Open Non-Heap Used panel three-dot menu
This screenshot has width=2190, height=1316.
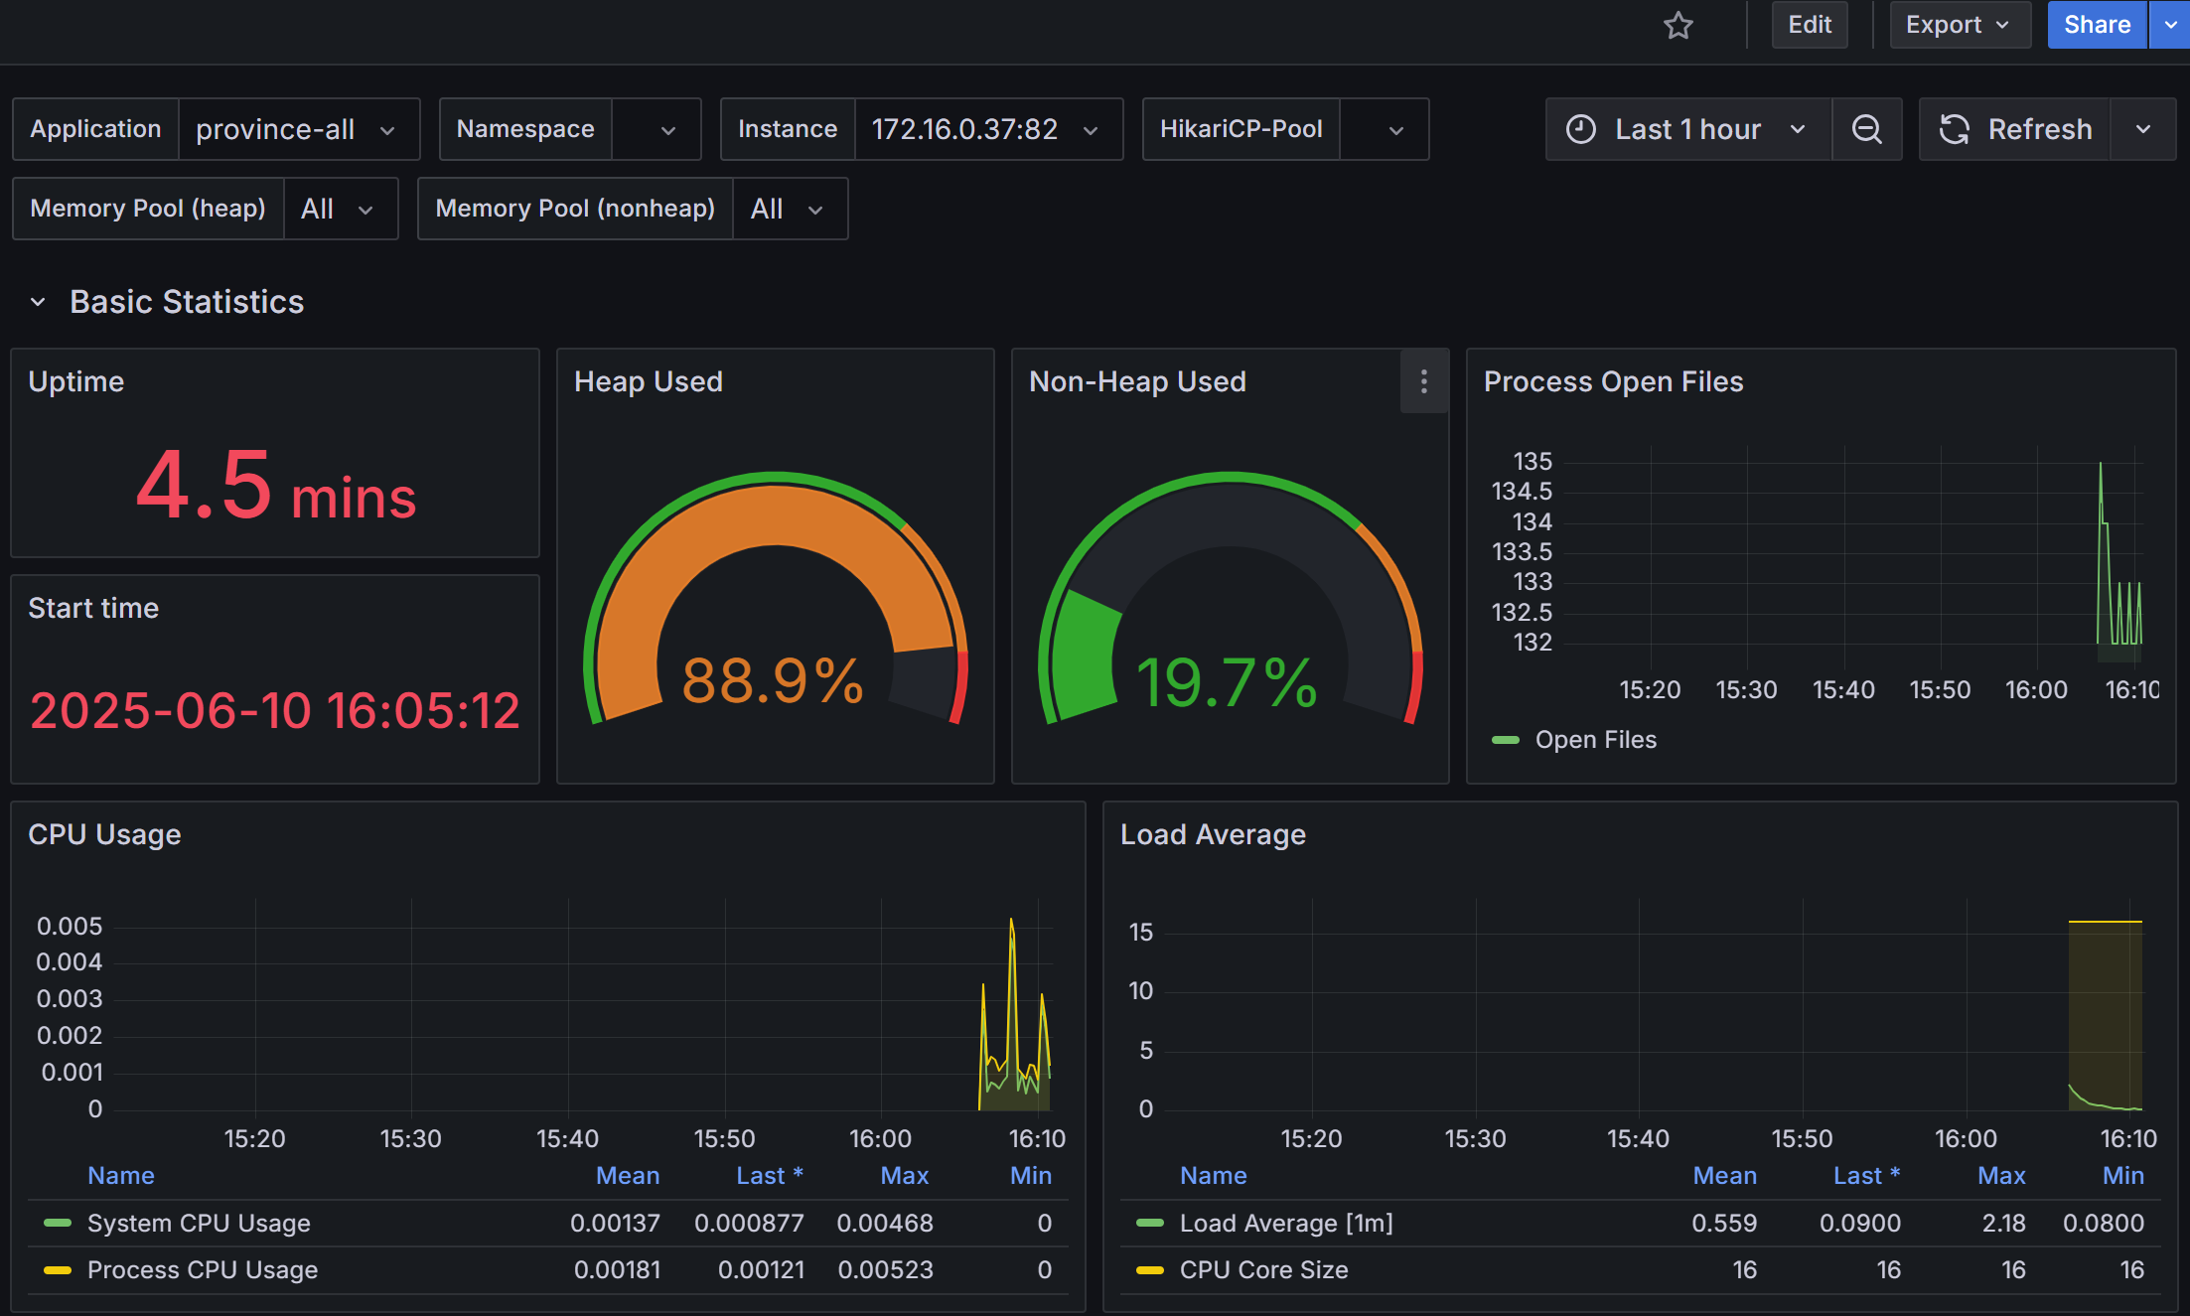click(1423, 381)
